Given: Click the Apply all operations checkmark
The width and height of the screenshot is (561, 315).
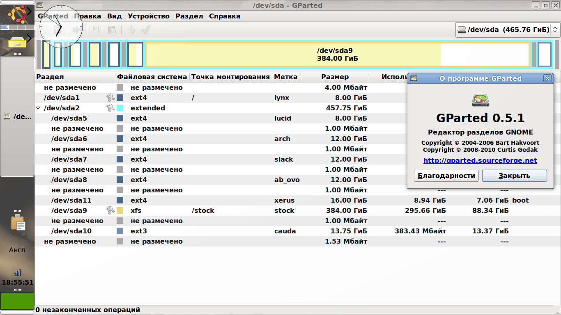Looking at the screenshot, I should [x=145, y=30].
